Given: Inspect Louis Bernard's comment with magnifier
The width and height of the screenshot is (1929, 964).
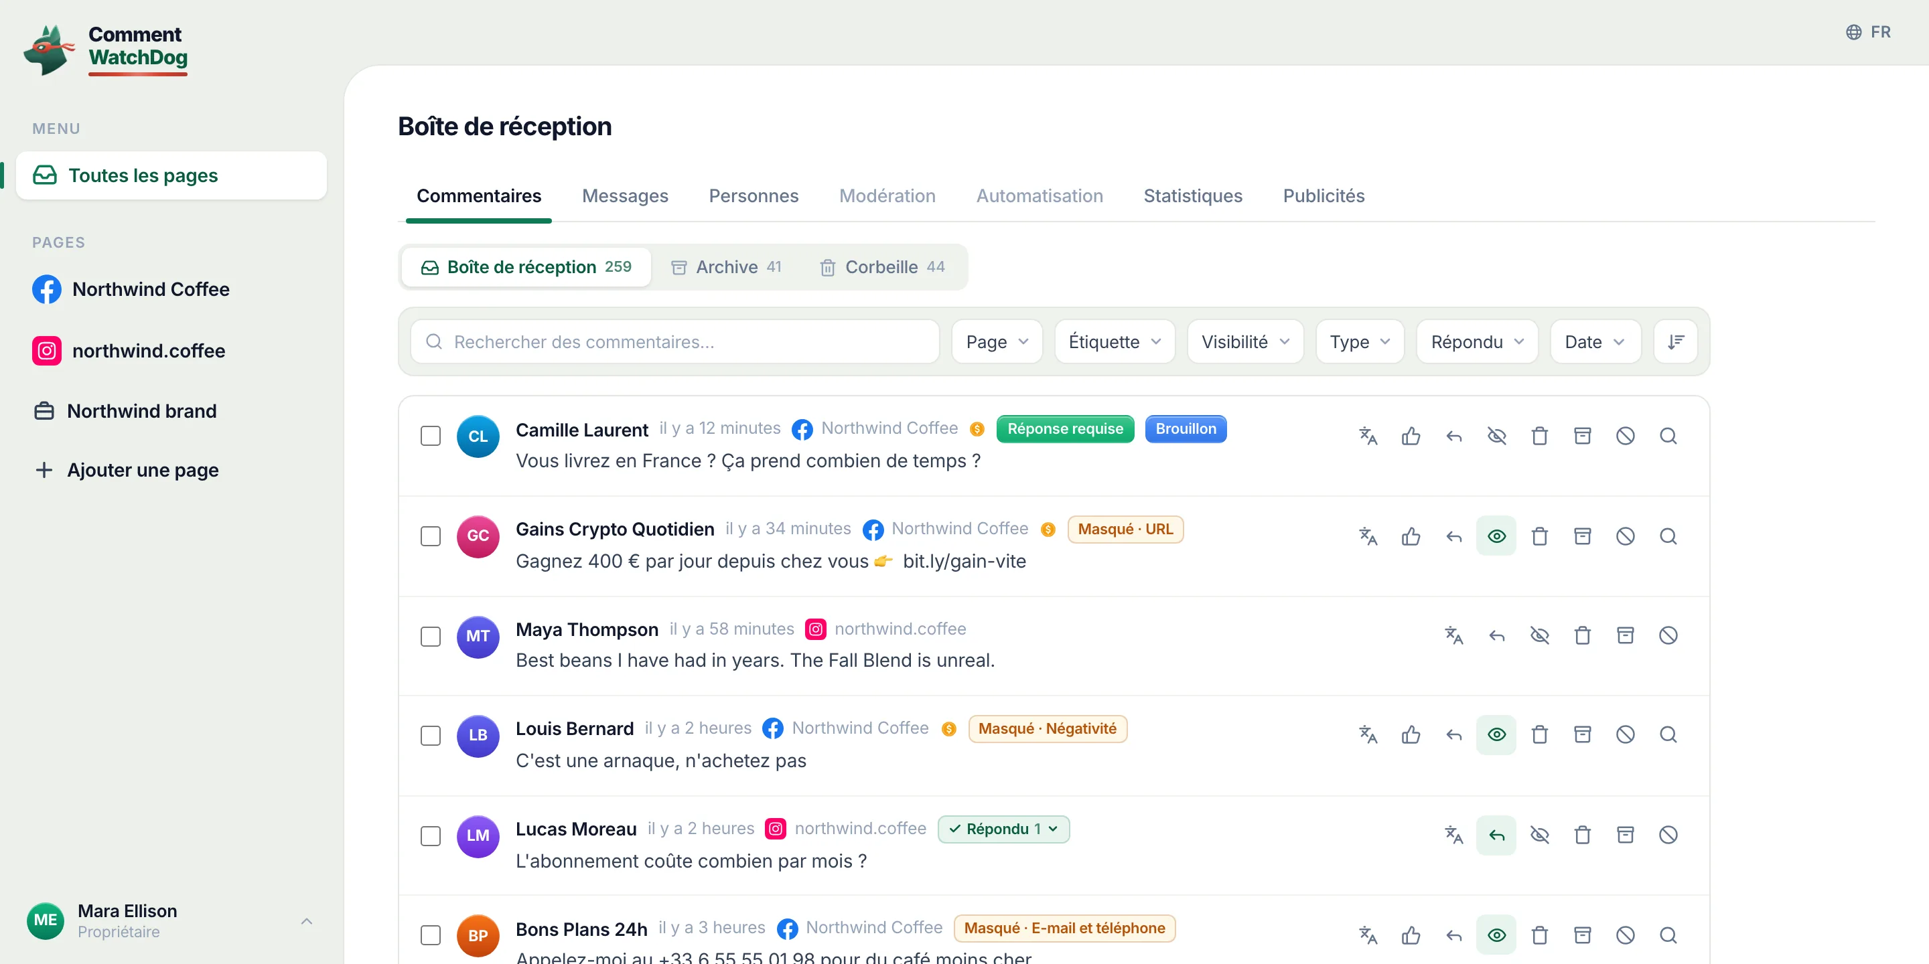Looking at the screenshot, I should tap(1668, 735).
